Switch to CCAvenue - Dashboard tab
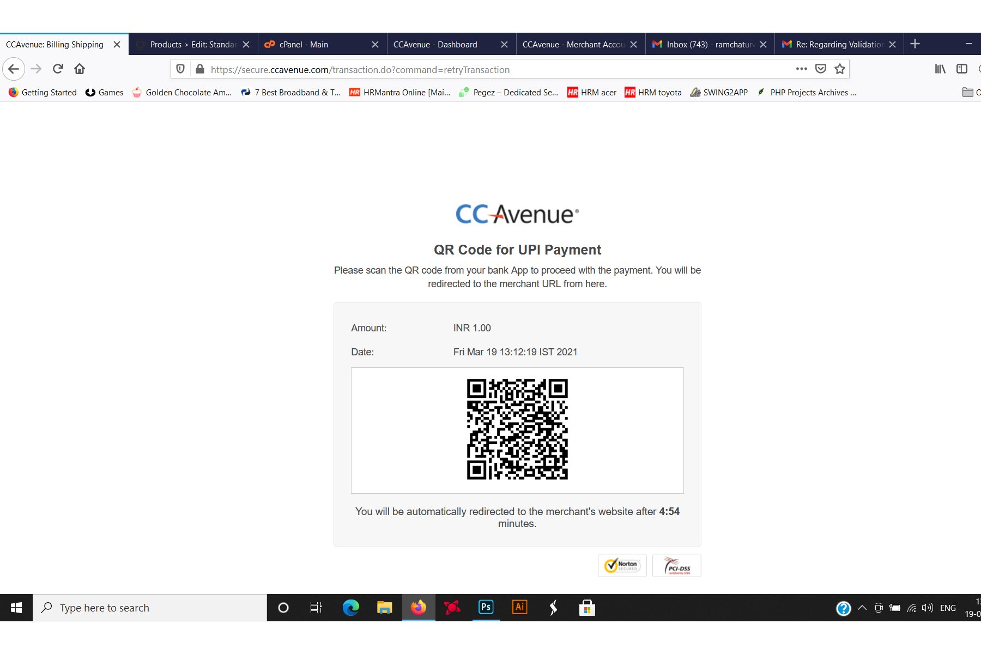 coord(451,44)
